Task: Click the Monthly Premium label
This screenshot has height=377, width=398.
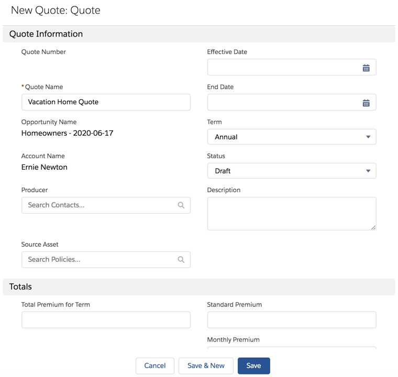Action: tap(233, 340)
